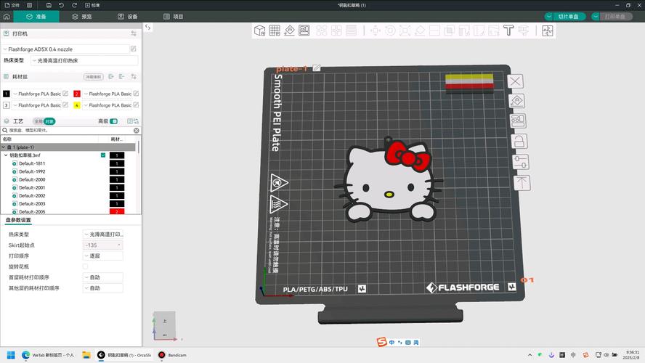Click the Rotate tool in top toolbar
This screenshot has width=645, height=363.
point(390,30)
